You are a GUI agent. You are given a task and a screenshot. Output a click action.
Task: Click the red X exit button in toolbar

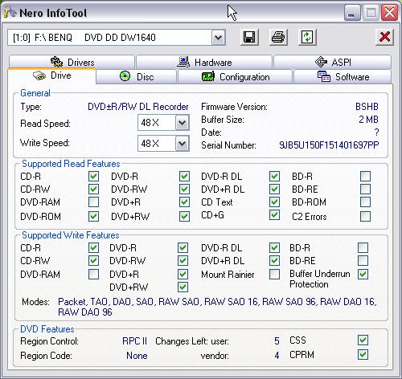click(384, 37)
